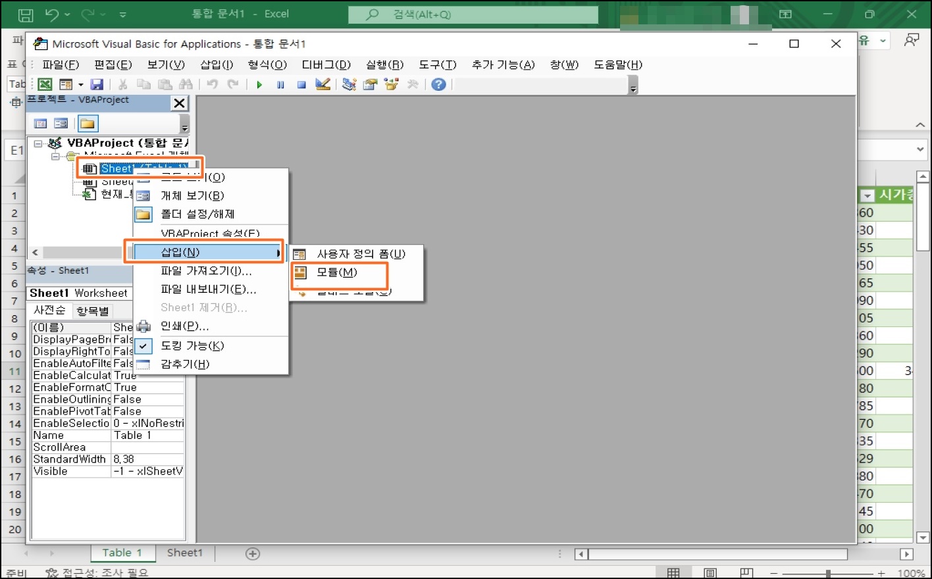Toggle 도킹 가능(K) checked option

(211, 345)
